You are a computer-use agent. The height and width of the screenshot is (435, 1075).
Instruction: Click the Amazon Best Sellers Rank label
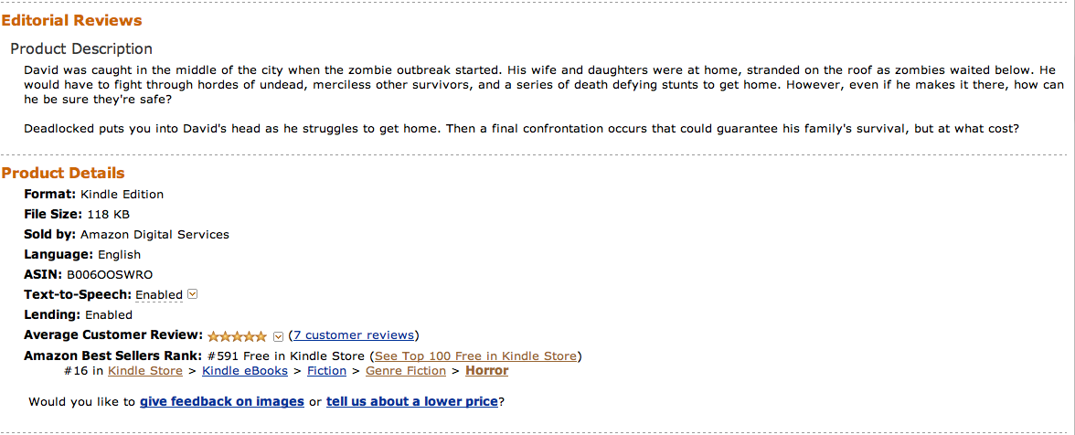click(112, 355)
